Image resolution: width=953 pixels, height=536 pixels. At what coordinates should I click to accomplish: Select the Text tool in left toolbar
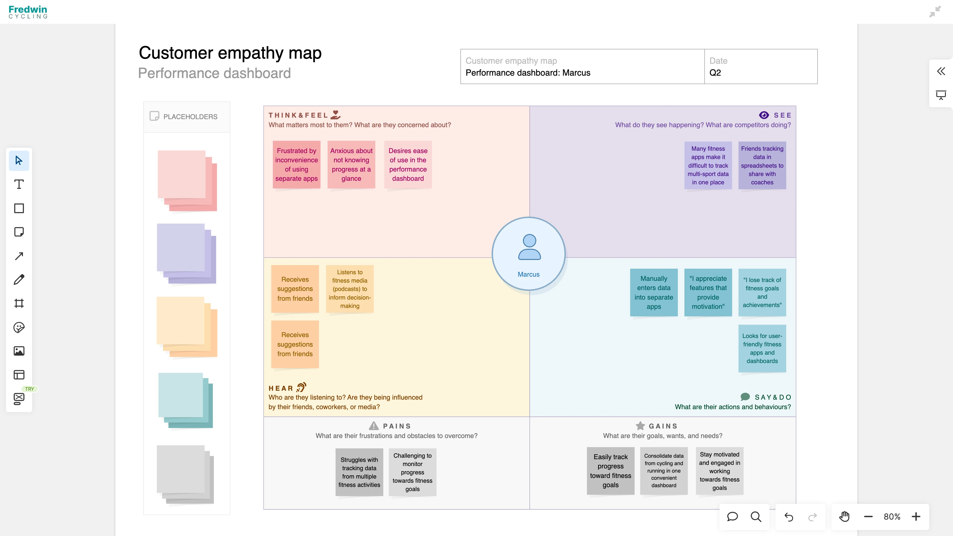pos(19,184)
